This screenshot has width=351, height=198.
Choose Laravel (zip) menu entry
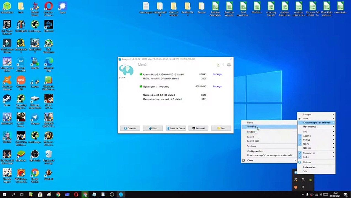253,141
